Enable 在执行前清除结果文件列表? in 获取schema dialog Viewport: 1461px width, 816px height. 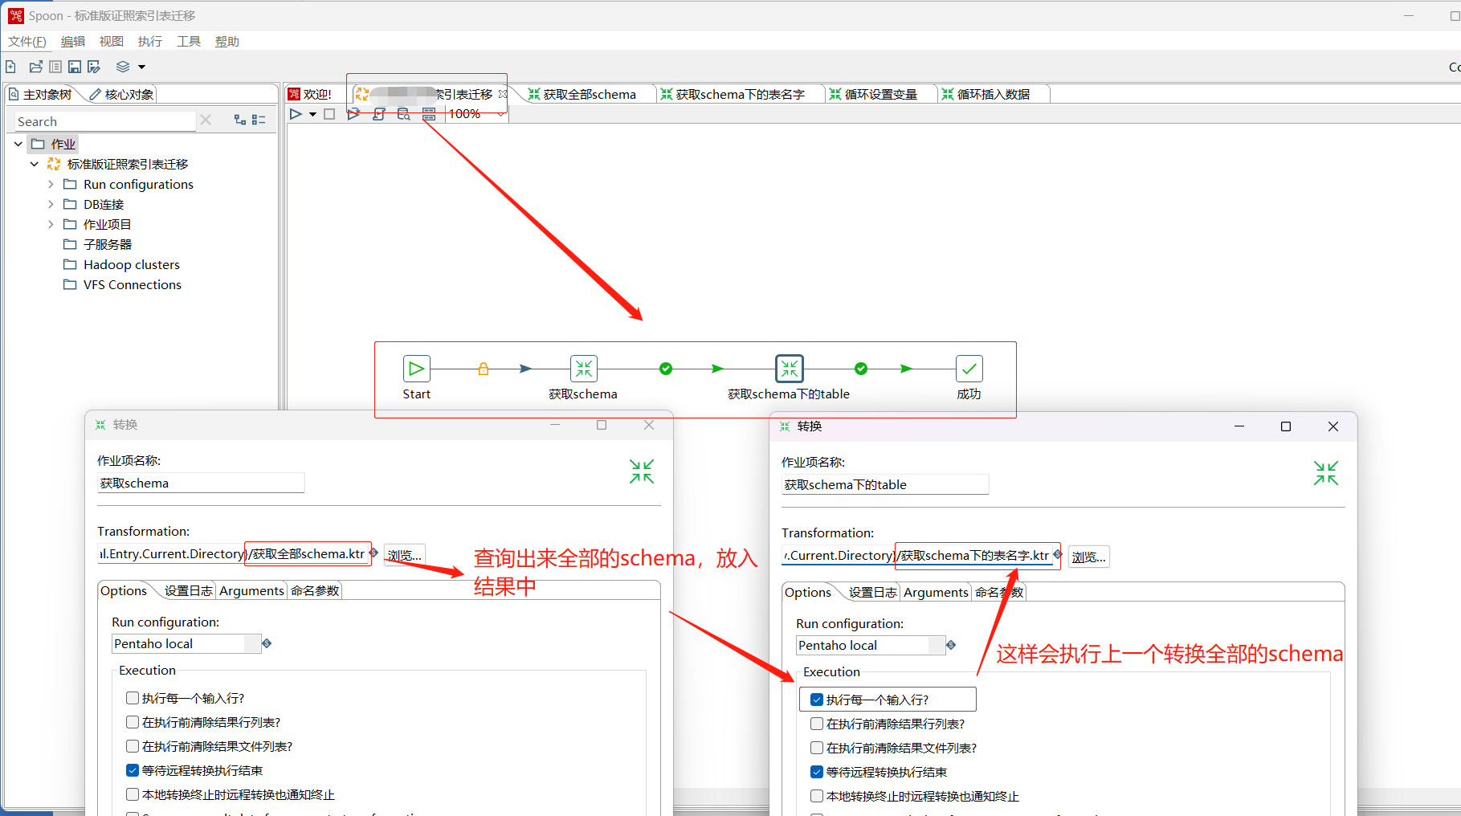(133, 746)
